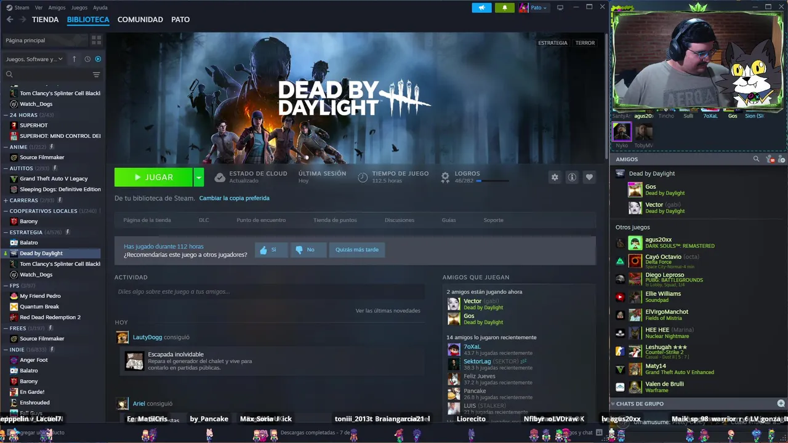Open game settings gear icon
Viewport: 788px width, 443px height.
[x=555, y=177]
